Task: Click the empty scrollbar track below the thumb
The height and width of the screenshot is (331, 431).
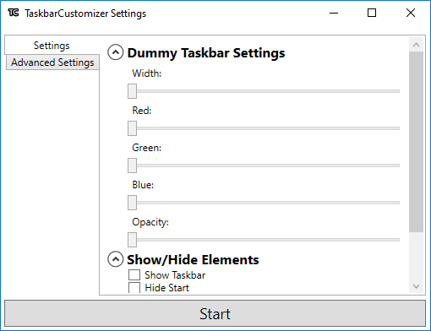Action: click(x=416, y=256)
